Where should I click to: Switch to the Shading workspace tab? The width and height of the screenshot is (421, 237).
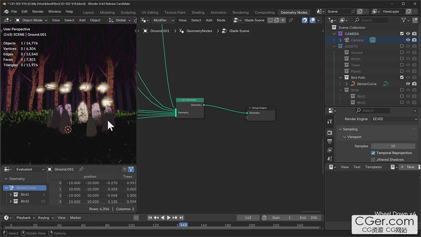198,12
